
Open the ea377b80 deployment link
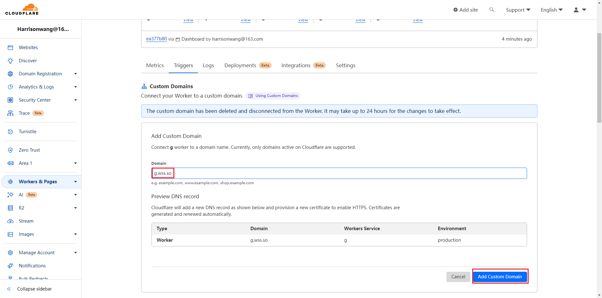tap(156, 39)
